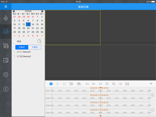This screenshot has width=156, height=117.
Task: Click CH3 timeline at 18:00
Action: 76,105
